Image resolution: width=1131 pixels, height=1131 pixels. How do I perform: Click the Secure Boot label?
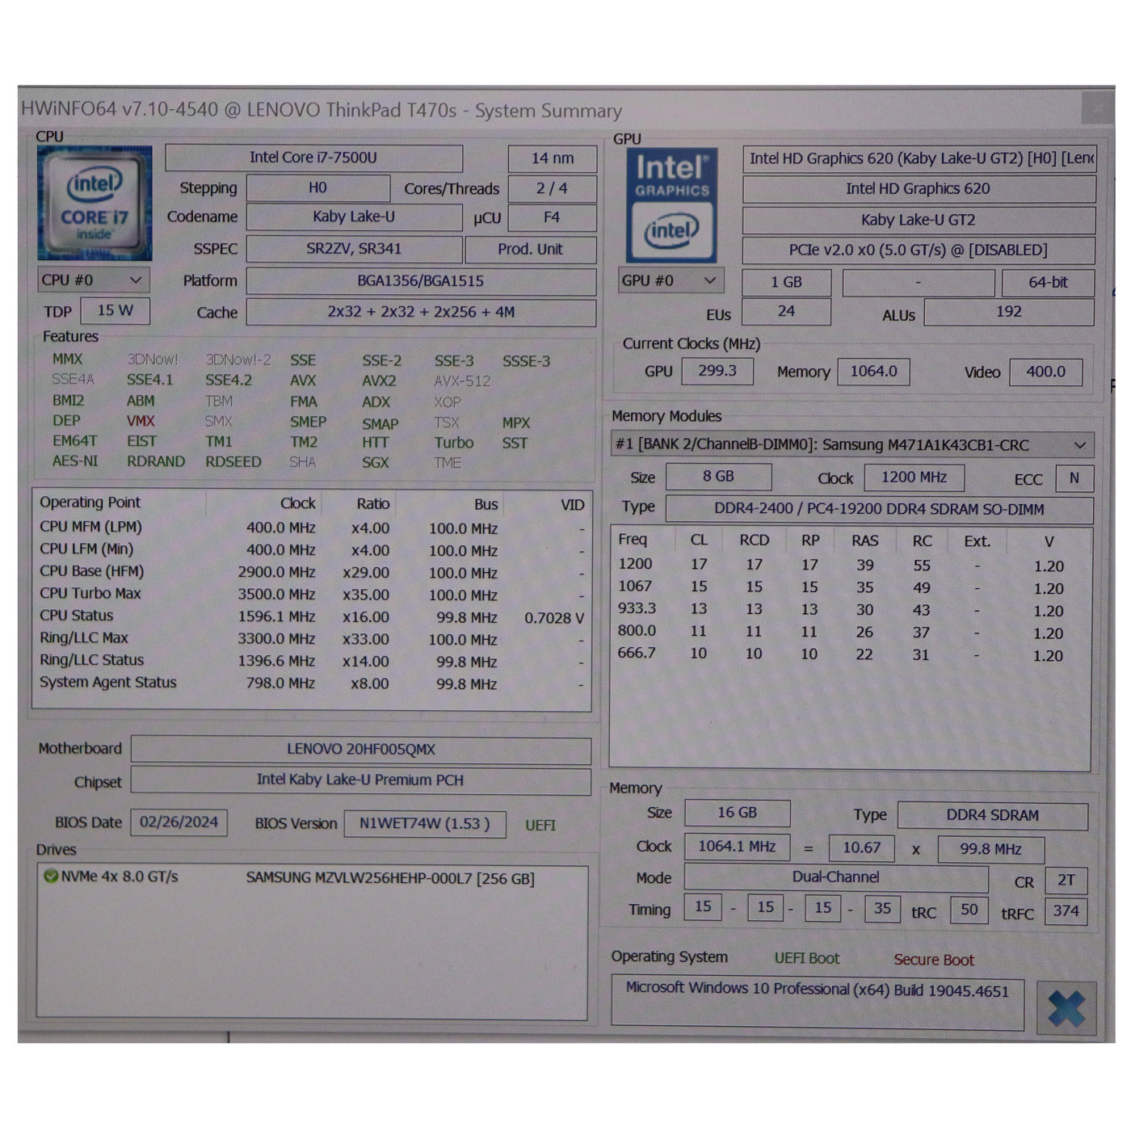934,960
